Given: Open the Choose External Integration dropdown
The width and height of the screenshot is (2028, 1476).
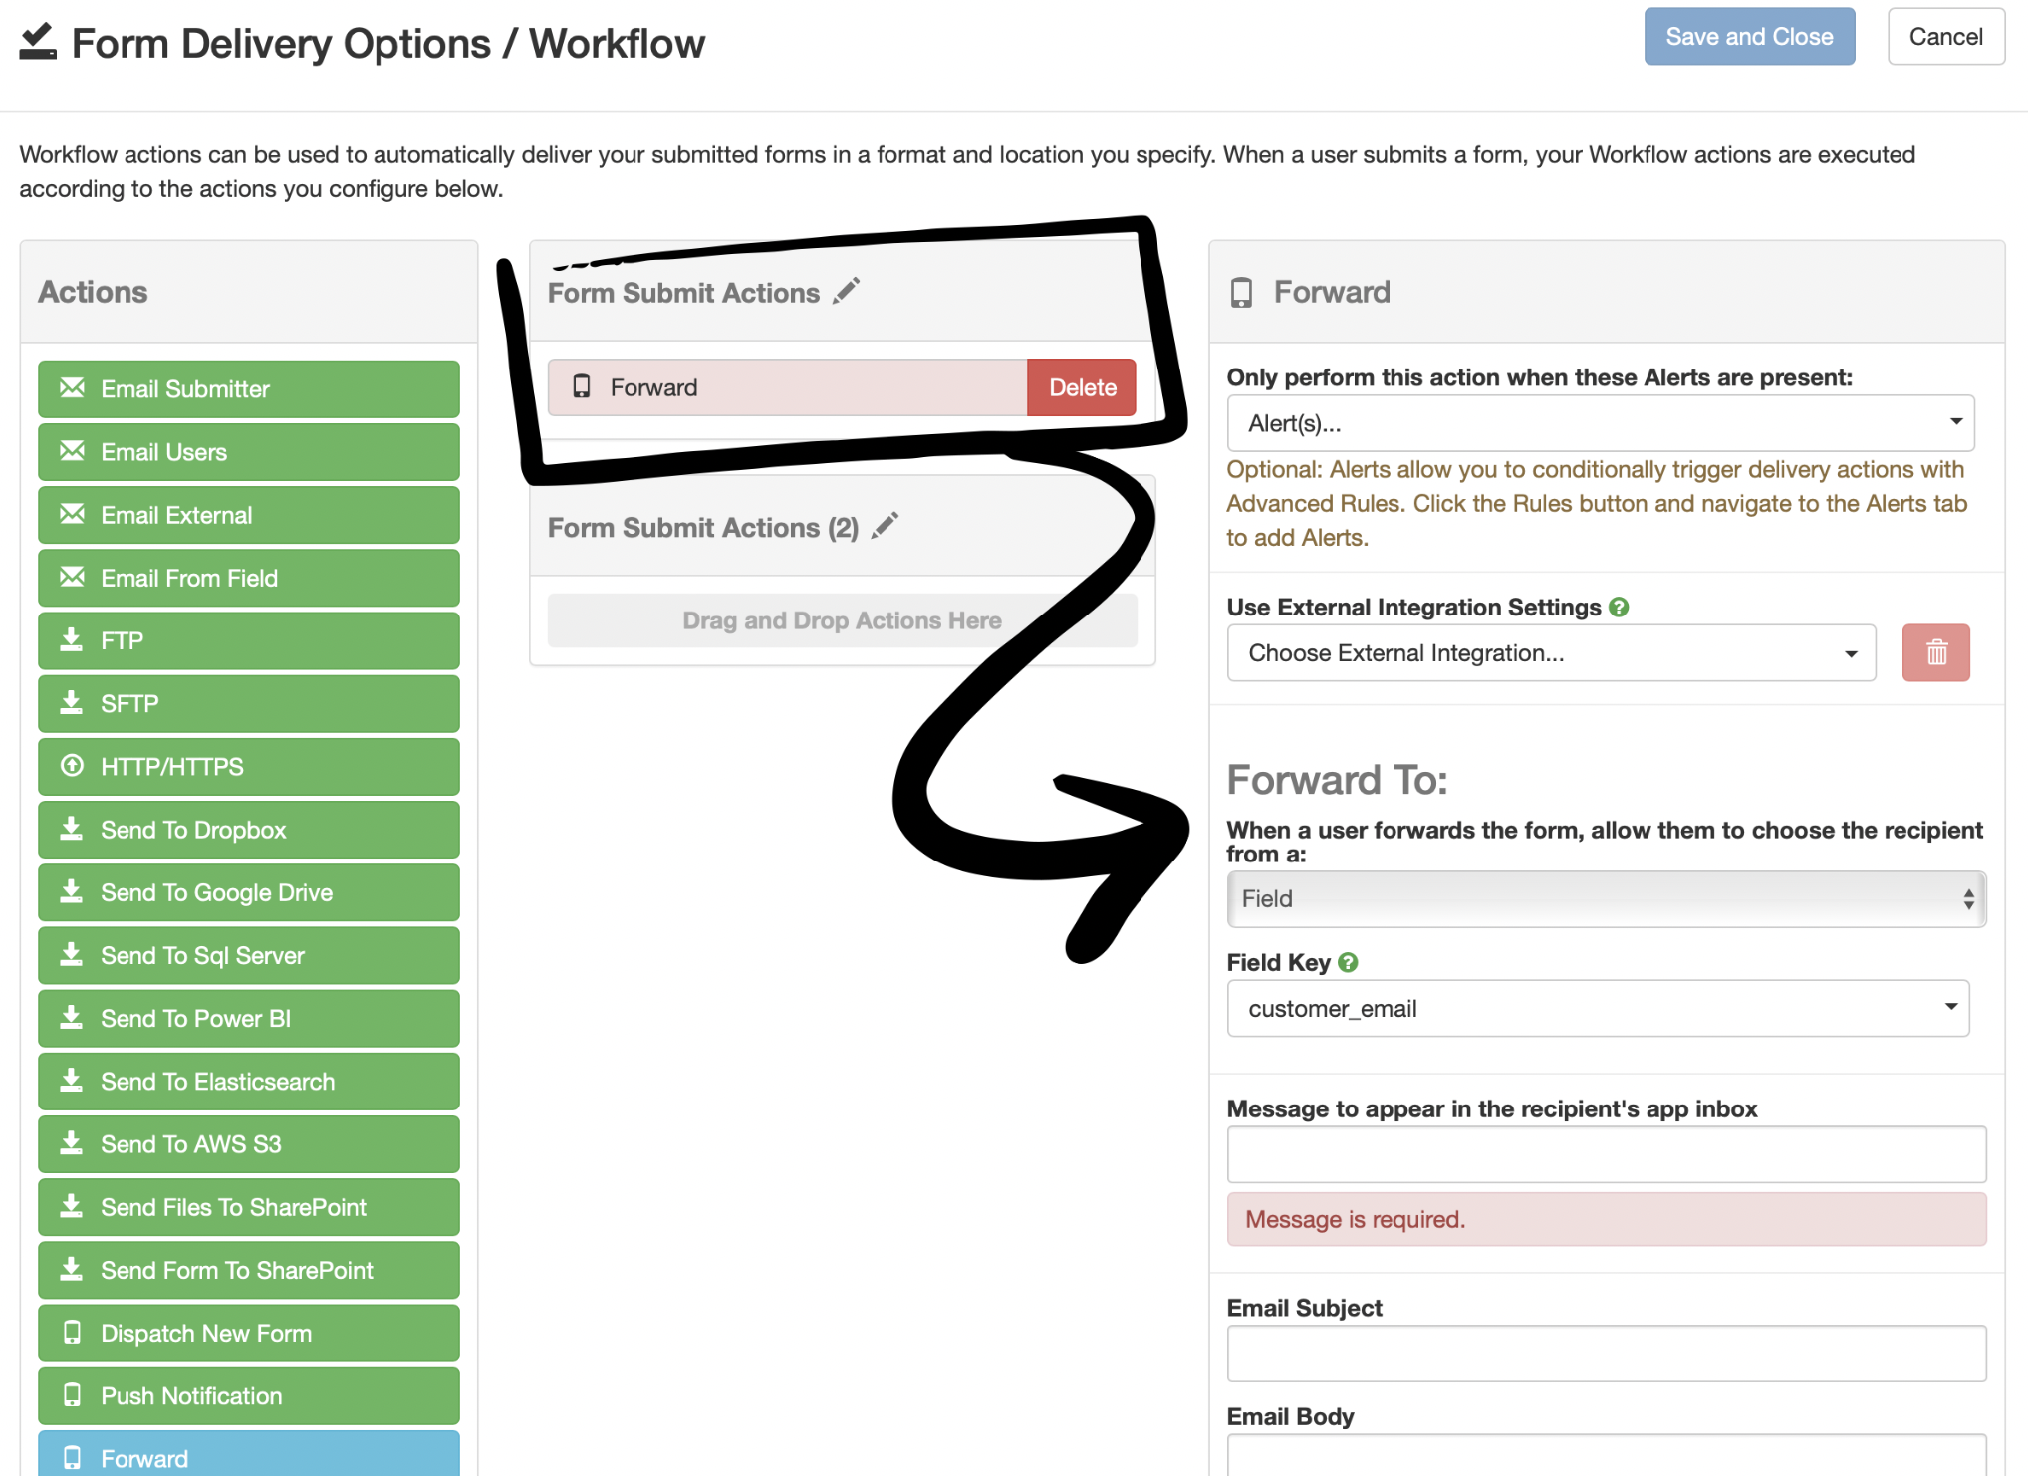Looking at the screenshot, I should [1550, 652].
